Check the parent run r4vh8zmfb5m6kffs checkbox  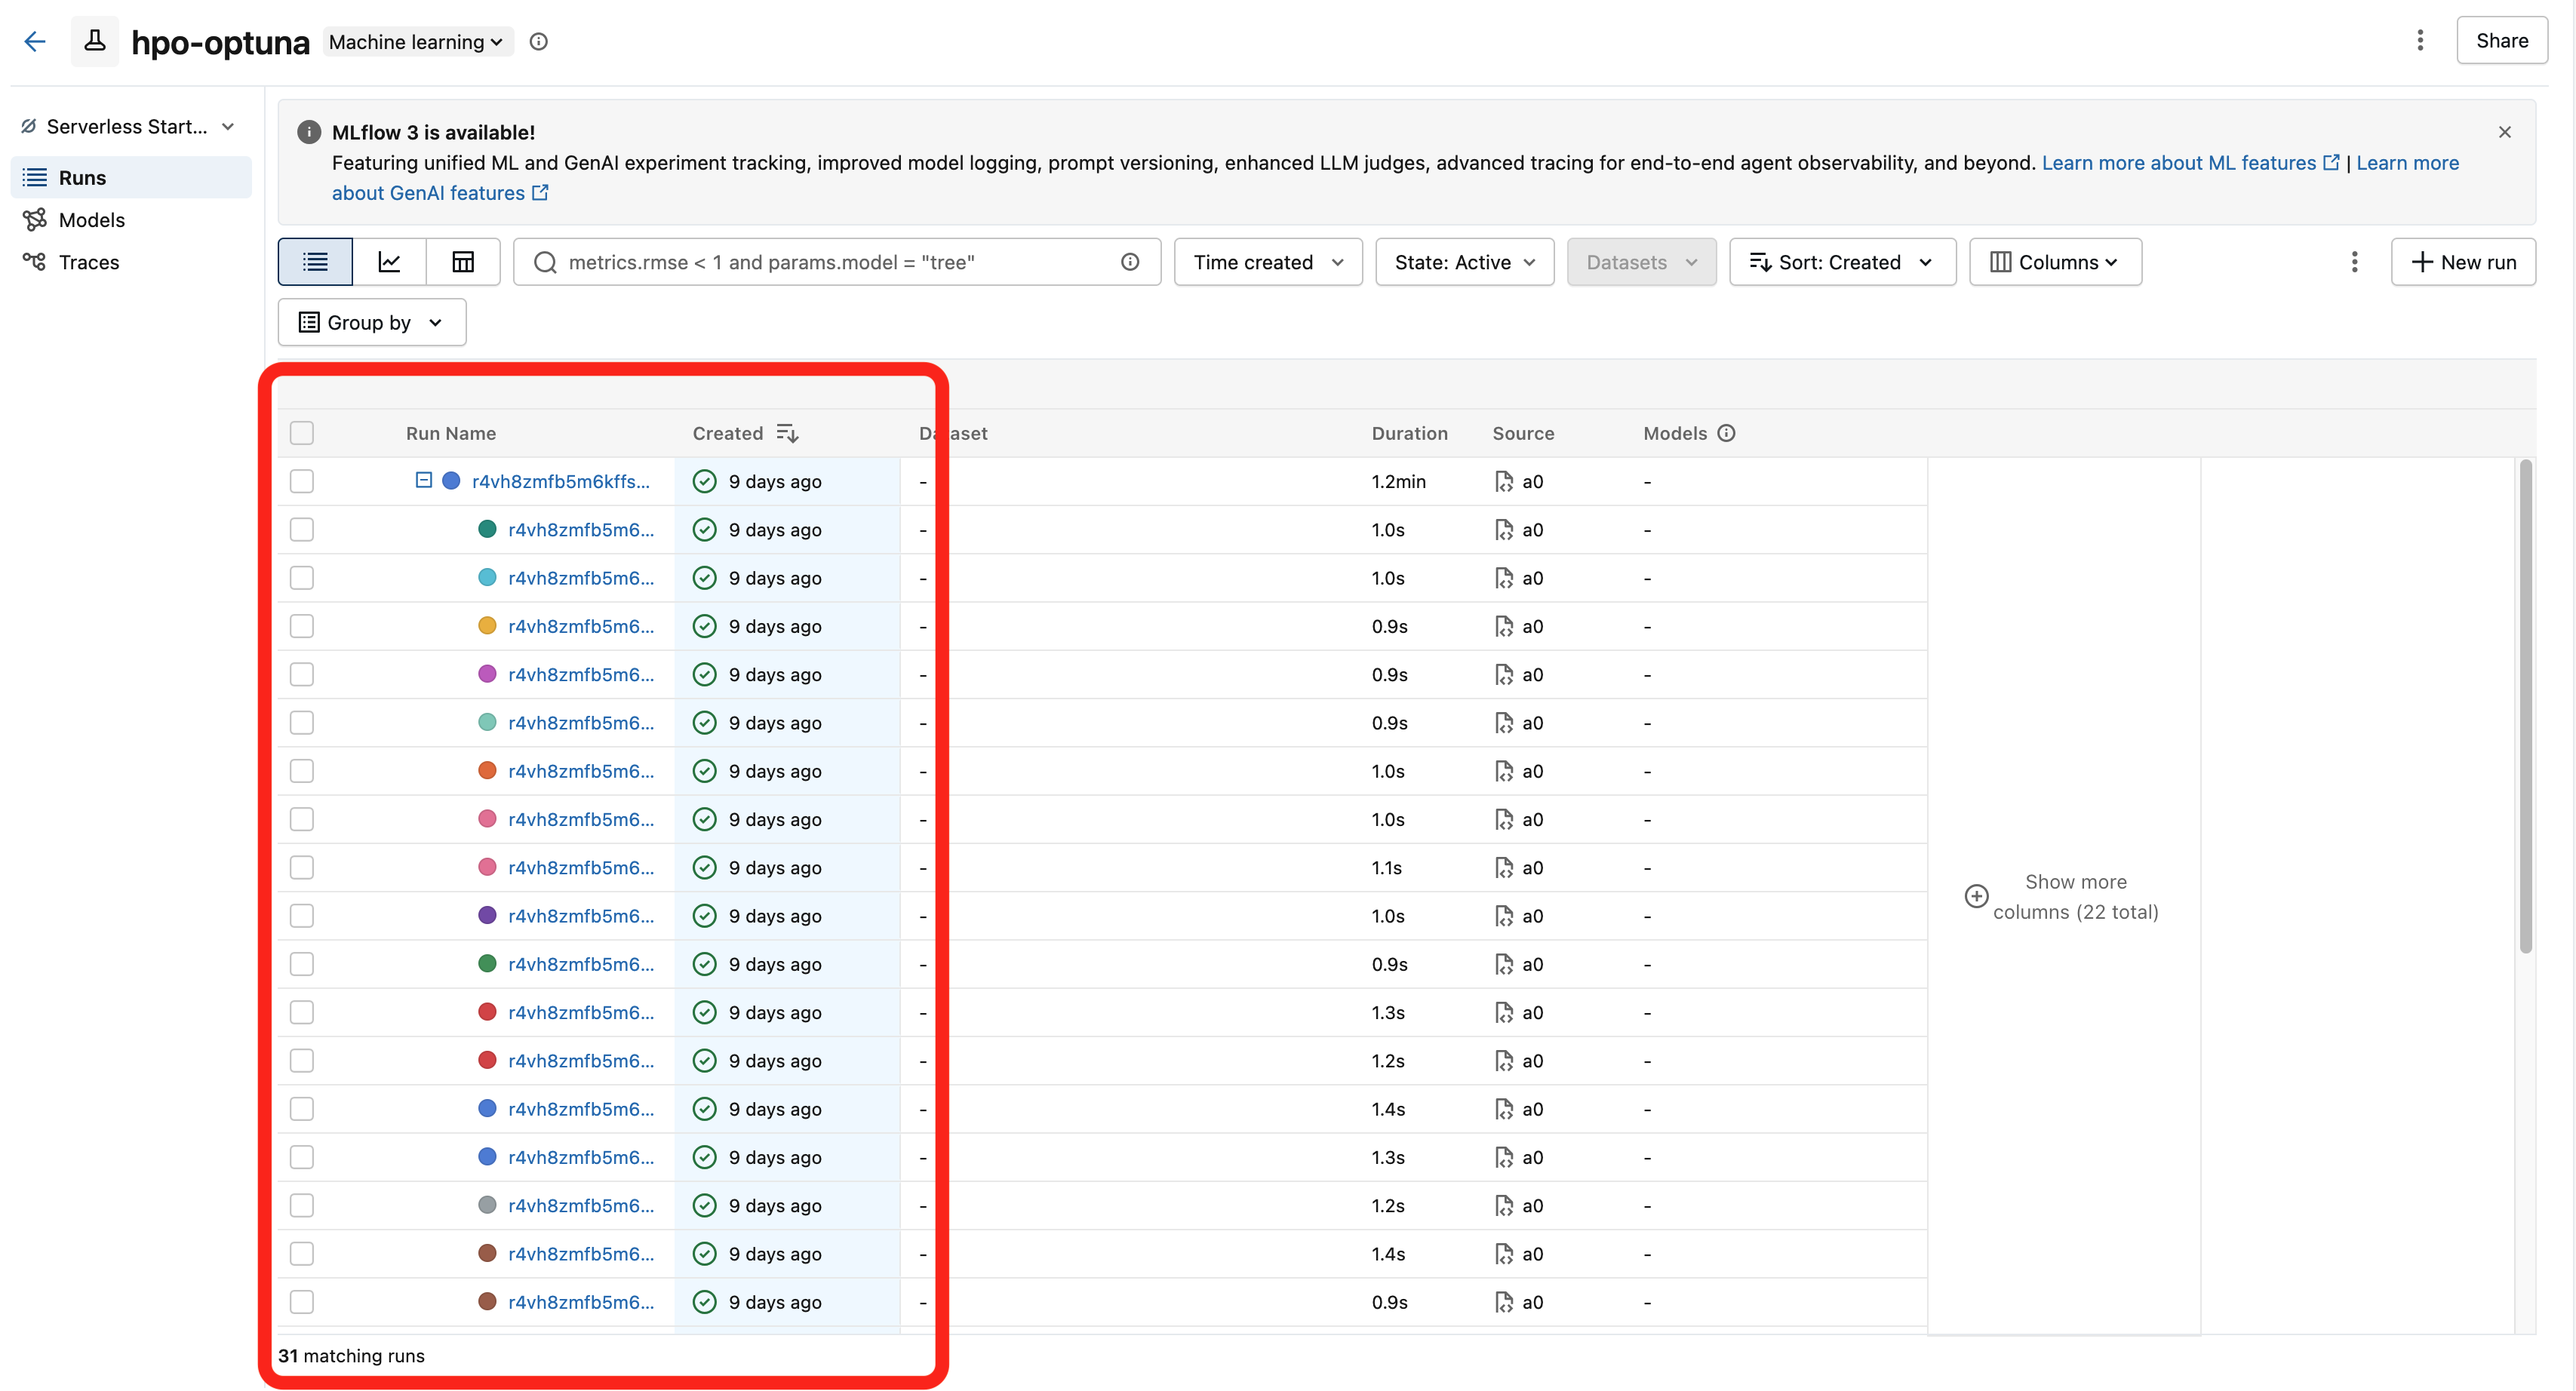coord(302,481)
